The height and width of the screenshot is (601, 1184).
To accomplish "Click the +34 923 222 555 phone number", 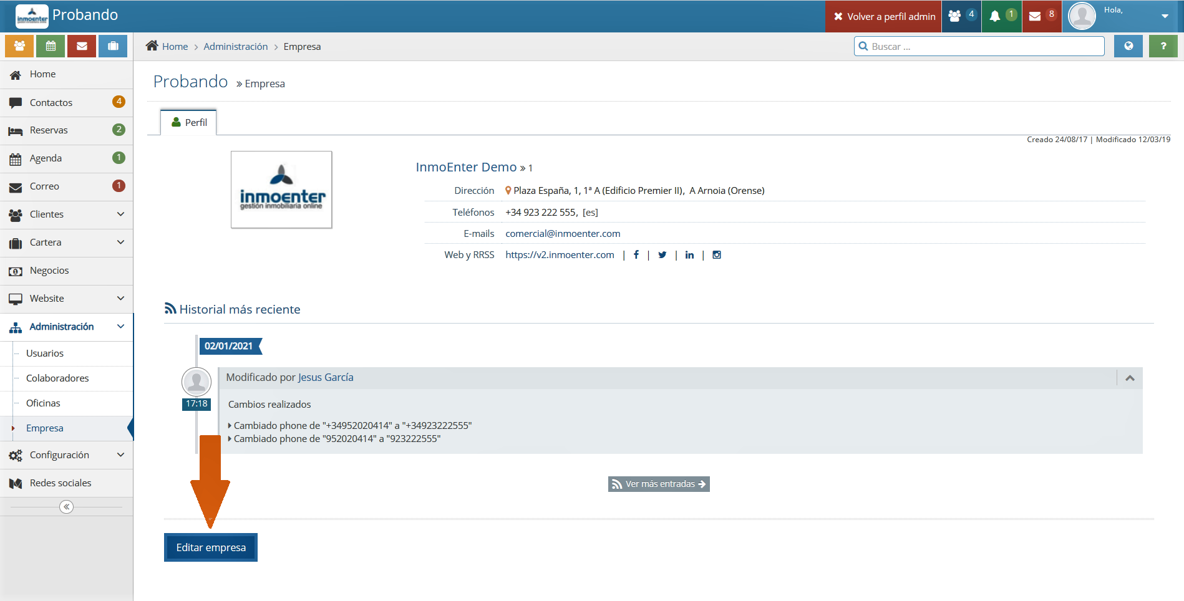I will [x=541, y=212].
